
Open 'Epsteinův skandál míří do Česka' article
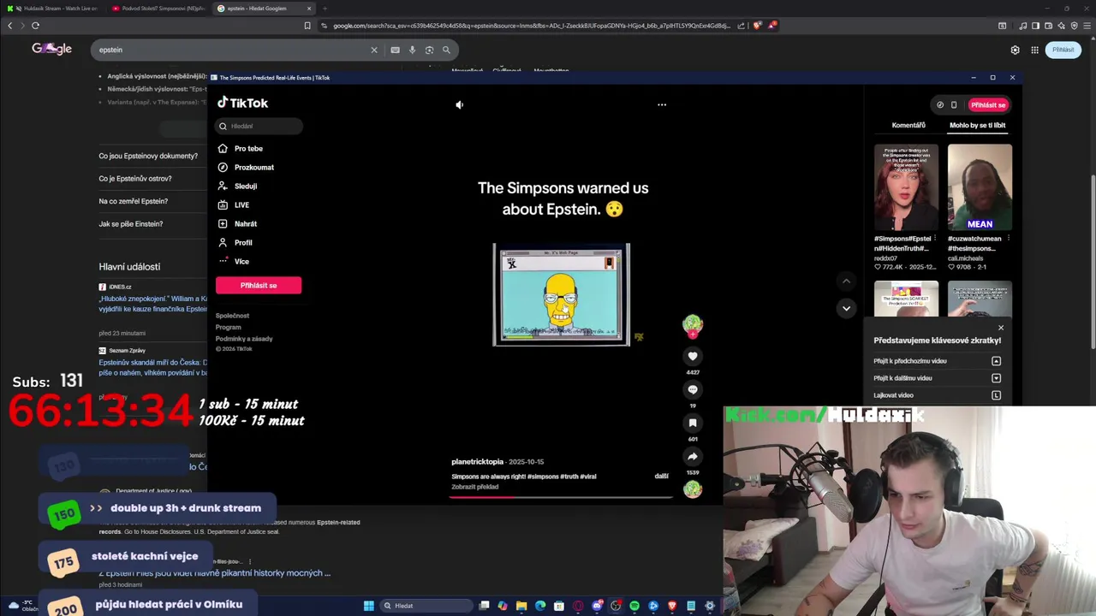[x=152, y=367]
